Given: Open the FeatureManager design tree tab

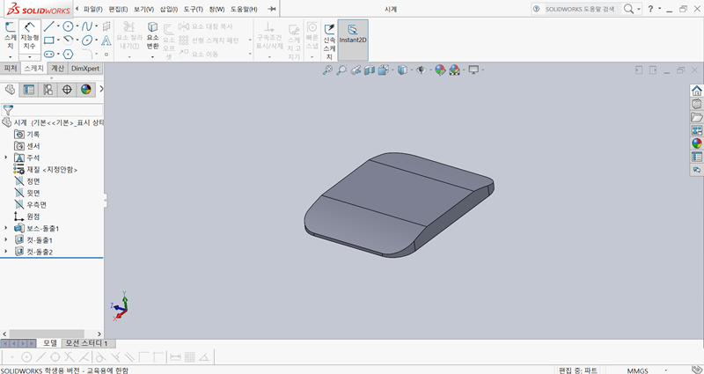Looking at the screenshot, I should click(10, 90).
